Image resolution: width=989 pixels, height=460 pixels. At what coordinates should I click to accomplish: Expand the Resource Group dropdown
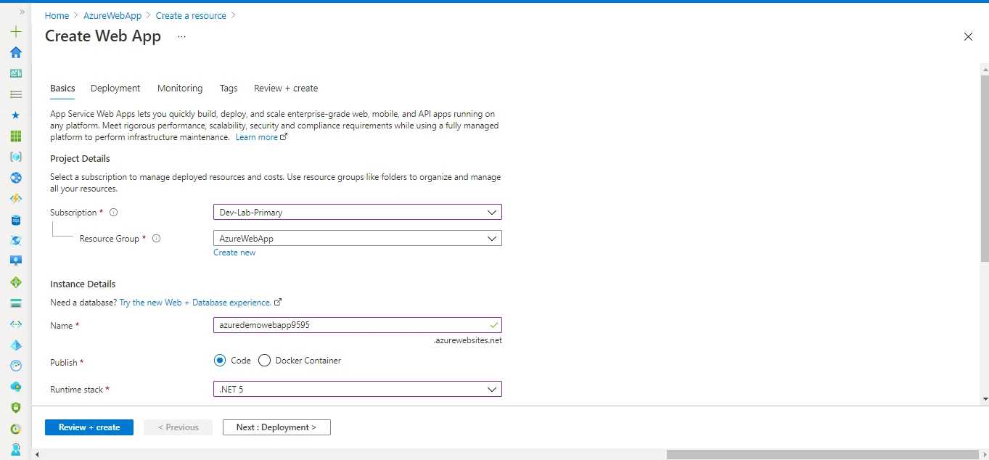click(x=357, y=238)
